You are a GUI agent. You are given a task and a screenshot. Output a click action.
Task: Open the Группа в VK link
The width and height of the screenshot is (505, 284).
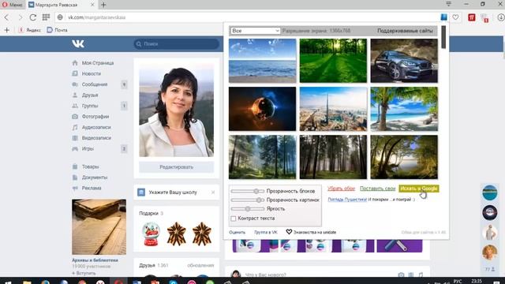[266, 232]
